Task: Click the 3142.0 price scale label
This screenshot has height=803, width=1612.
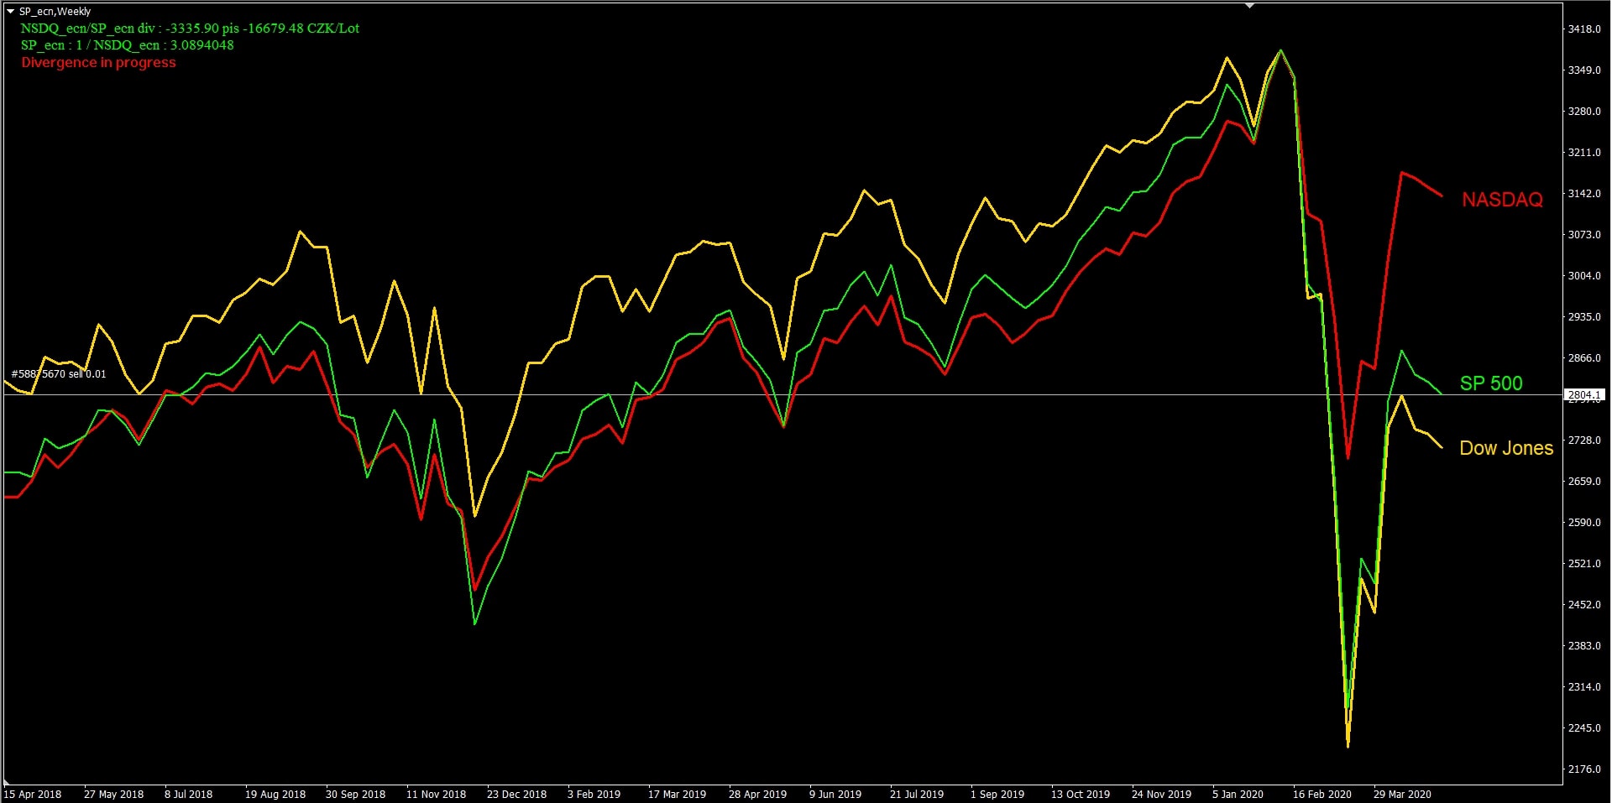Action: click(1584, 194)
